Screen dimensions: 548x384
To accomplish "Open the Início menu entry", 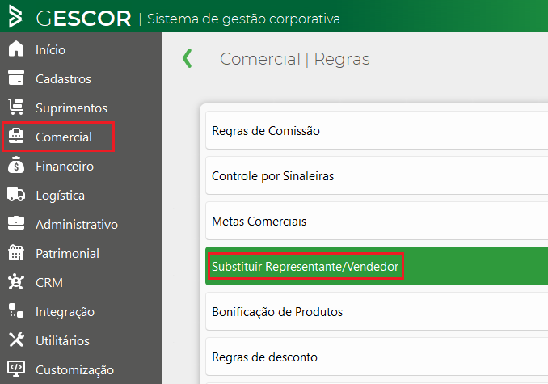I will [x=50, y=49].
